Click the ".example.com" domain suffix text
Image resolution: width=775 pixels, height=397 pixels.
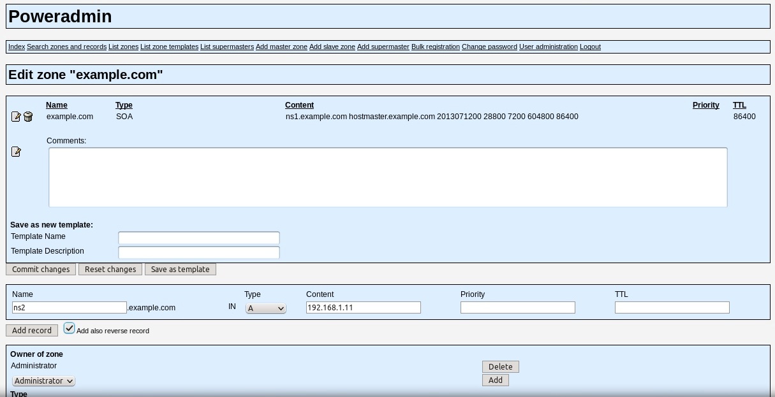[x=151, y=308]
